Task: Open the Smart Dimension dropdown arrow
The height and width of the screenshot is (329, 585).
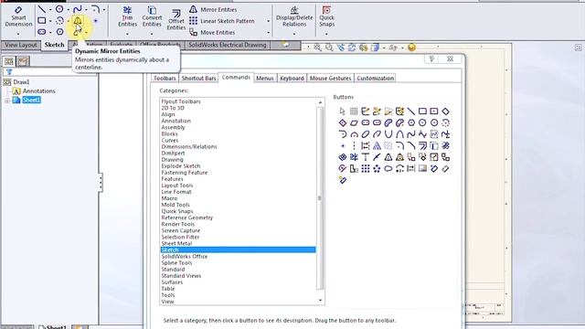Action: (18, 34)
